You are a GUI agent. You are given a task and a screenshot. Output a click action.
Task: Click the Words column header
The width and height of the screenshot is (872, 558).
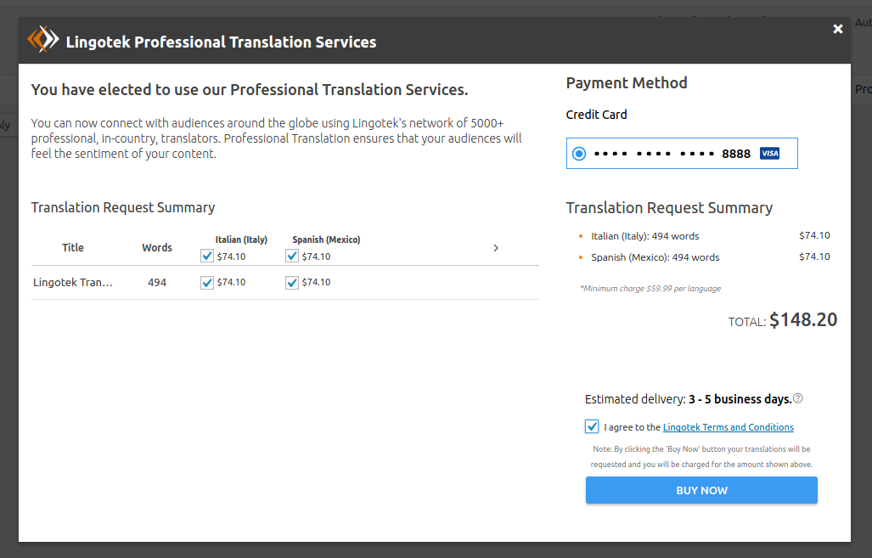157,248
